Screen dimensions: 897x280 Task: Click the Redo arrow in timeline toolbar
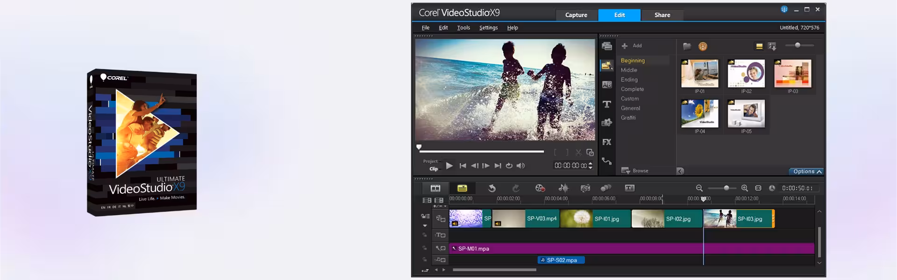tap(516, 188)
